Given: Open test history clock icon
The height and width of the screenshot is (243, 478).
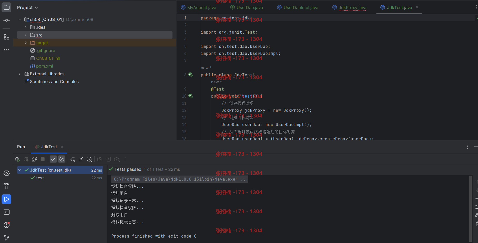Looking at the screenshot, I should (x=89, y=159).
